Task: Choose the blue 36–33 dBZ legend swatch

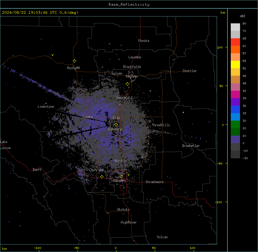Action: tap(235, 109)
